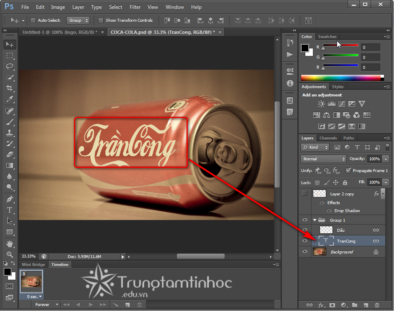The width and height of the screenshot is (394, 311).
Task: Select the Pen tool
Action: tap(10, 199)
